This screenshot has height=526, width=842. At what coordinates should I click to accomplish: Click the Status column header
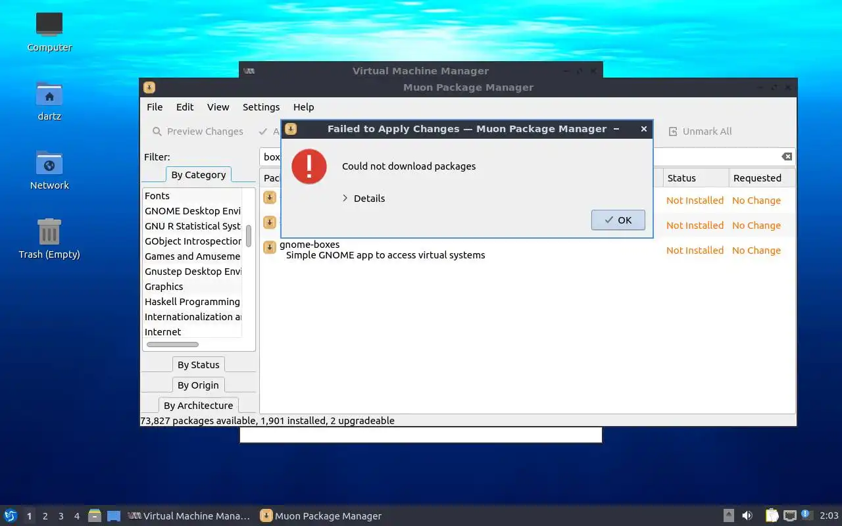695,178
